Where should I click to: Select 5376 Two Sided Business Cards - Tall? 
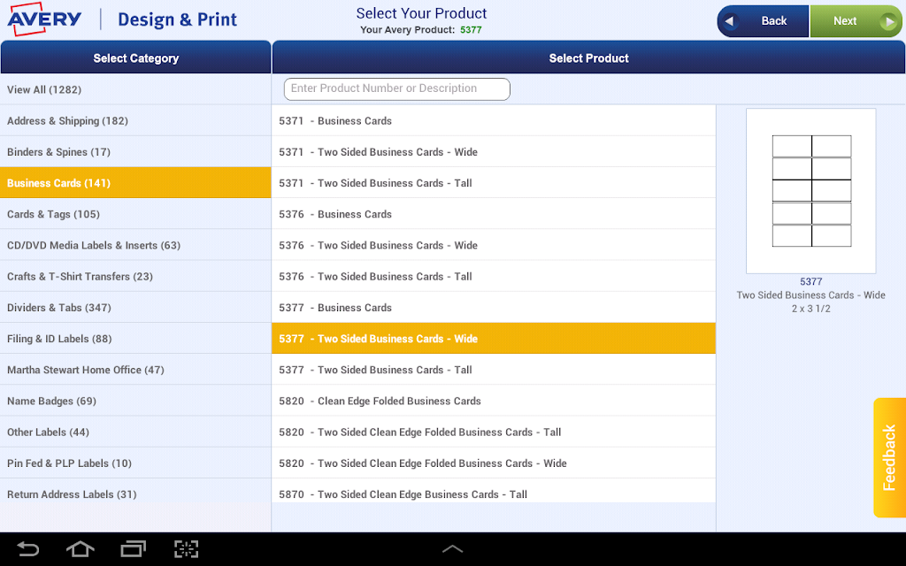pos(494,277)
